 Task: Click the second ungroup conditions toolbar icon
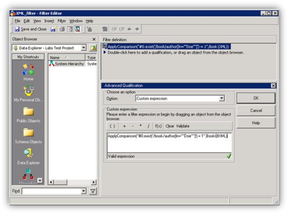tap(122, 29)
